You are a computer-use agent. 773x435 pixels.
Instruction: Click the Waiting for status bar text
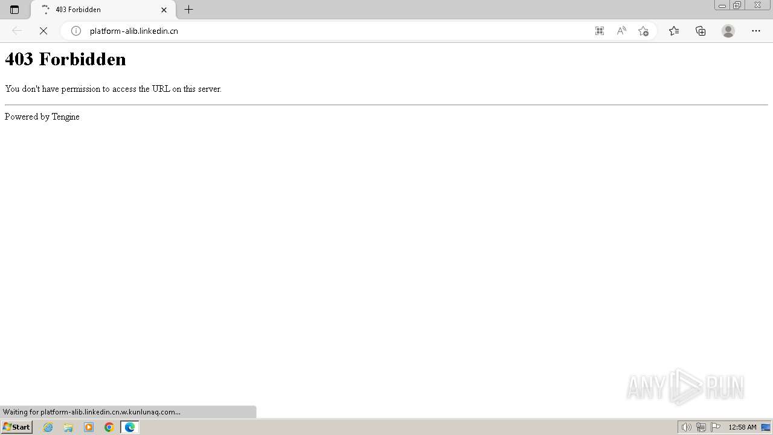click(x=92, y=412)
